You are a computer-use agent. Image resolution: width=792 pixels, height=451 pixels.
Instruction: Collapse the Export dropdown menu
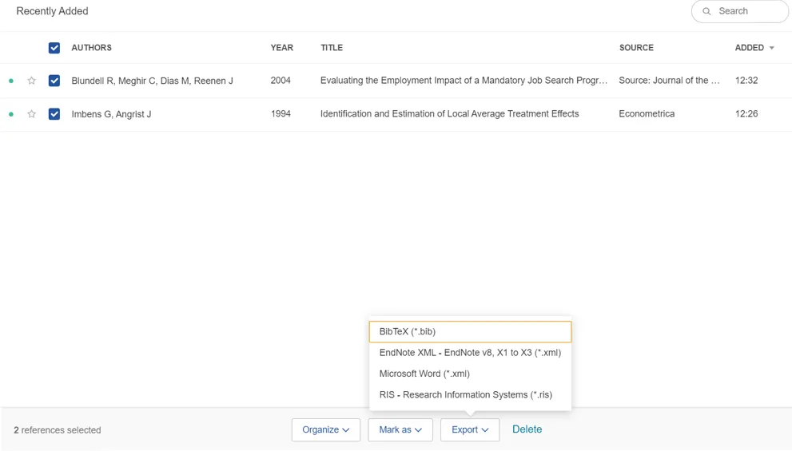[470, 429]
